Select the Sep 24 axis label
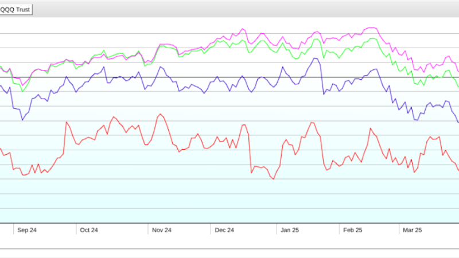 coord(27,230)
